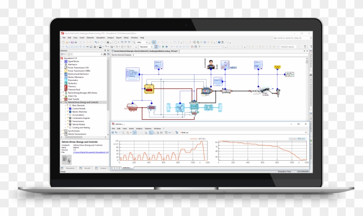Image resolution: width=363 pixels, height=216 pixels.
Task: Select the line drawing tool icon
Action: [63, 47]
